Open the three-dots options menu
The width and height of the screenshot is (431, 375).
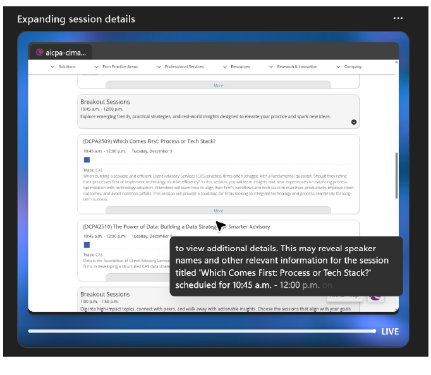398,18
